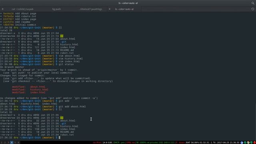Switch to workspace 5 in the bottom bar
The width and height of the screenshot is (256, 144).
[x=15, y=142]
